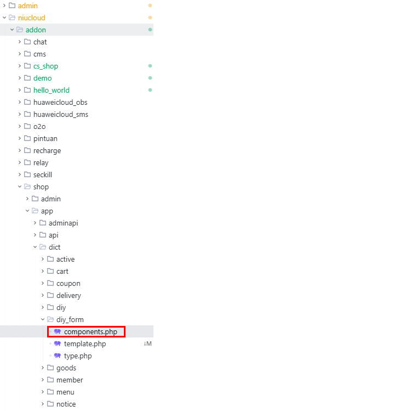Click the folder icon next to delivery
The image size is (410, 411).
tap(50, 295)
